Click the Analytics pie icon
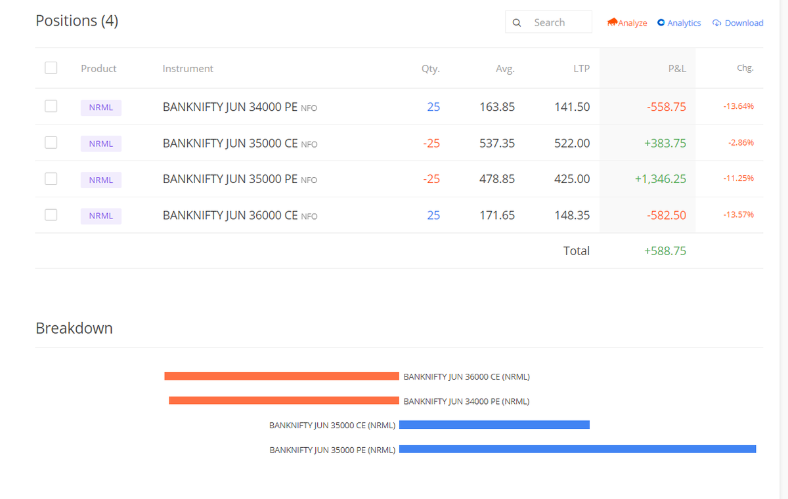788x499 pixels. (661, 22)
